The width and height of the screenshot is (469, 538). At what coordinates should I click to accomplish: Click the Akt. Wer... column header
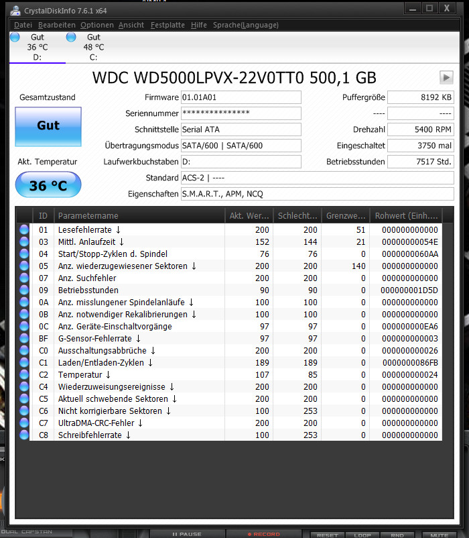click(x=249, y=215)
